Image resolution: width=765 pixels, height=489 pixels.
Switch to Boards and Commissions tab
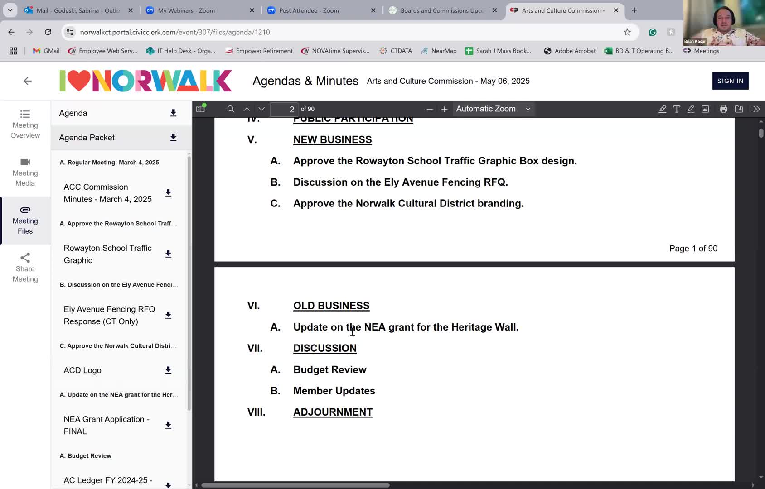pyautogui.click(x=442, y=10)
